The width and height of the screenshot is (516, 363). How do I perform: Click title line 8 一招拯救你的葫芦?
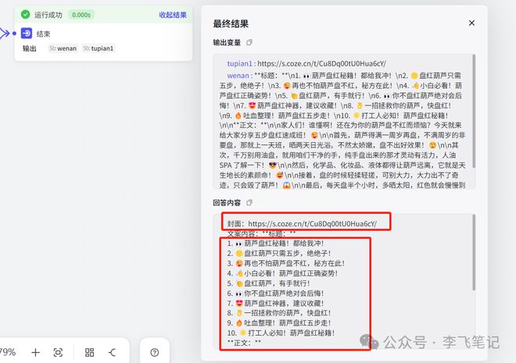click(x=279, y=313)
